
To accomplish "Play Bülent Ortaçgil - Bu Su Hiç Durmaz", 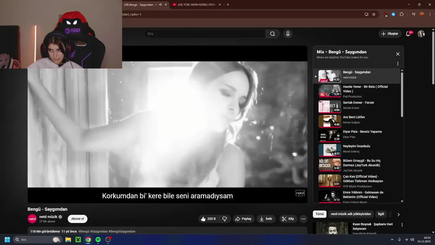I will coord(357,165).
